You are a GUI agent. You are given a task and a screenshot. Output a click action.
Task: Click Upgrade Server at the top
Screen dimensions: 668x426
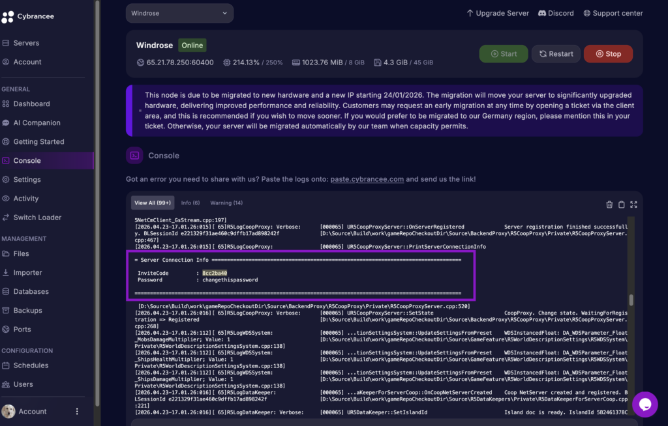click(498, 13)
